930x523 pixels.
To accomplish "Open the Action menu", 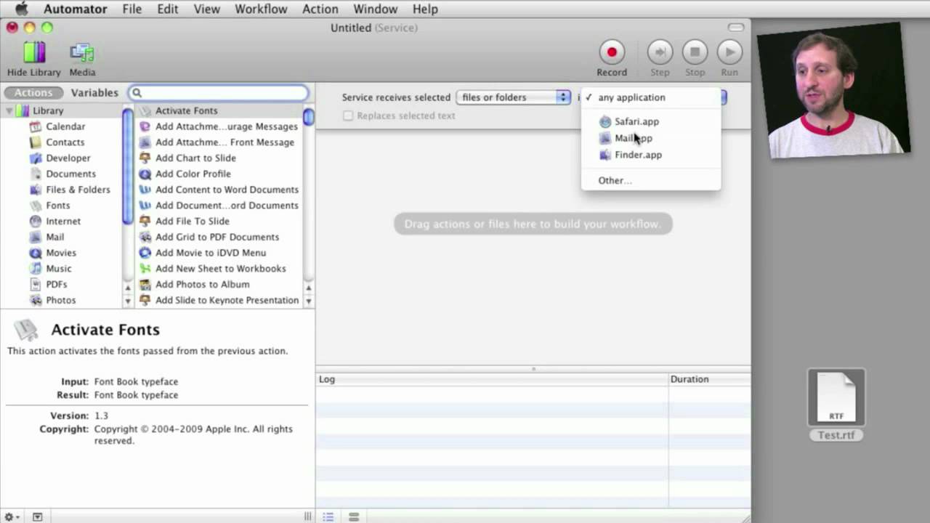I will click(320, 9).
